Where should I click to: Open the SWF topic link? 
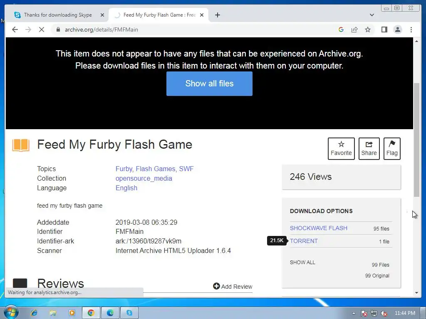[186, 169]
